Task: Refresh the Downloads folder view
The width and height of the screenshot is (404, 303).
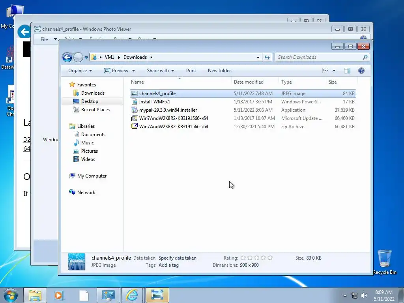Action: (267, 57)
